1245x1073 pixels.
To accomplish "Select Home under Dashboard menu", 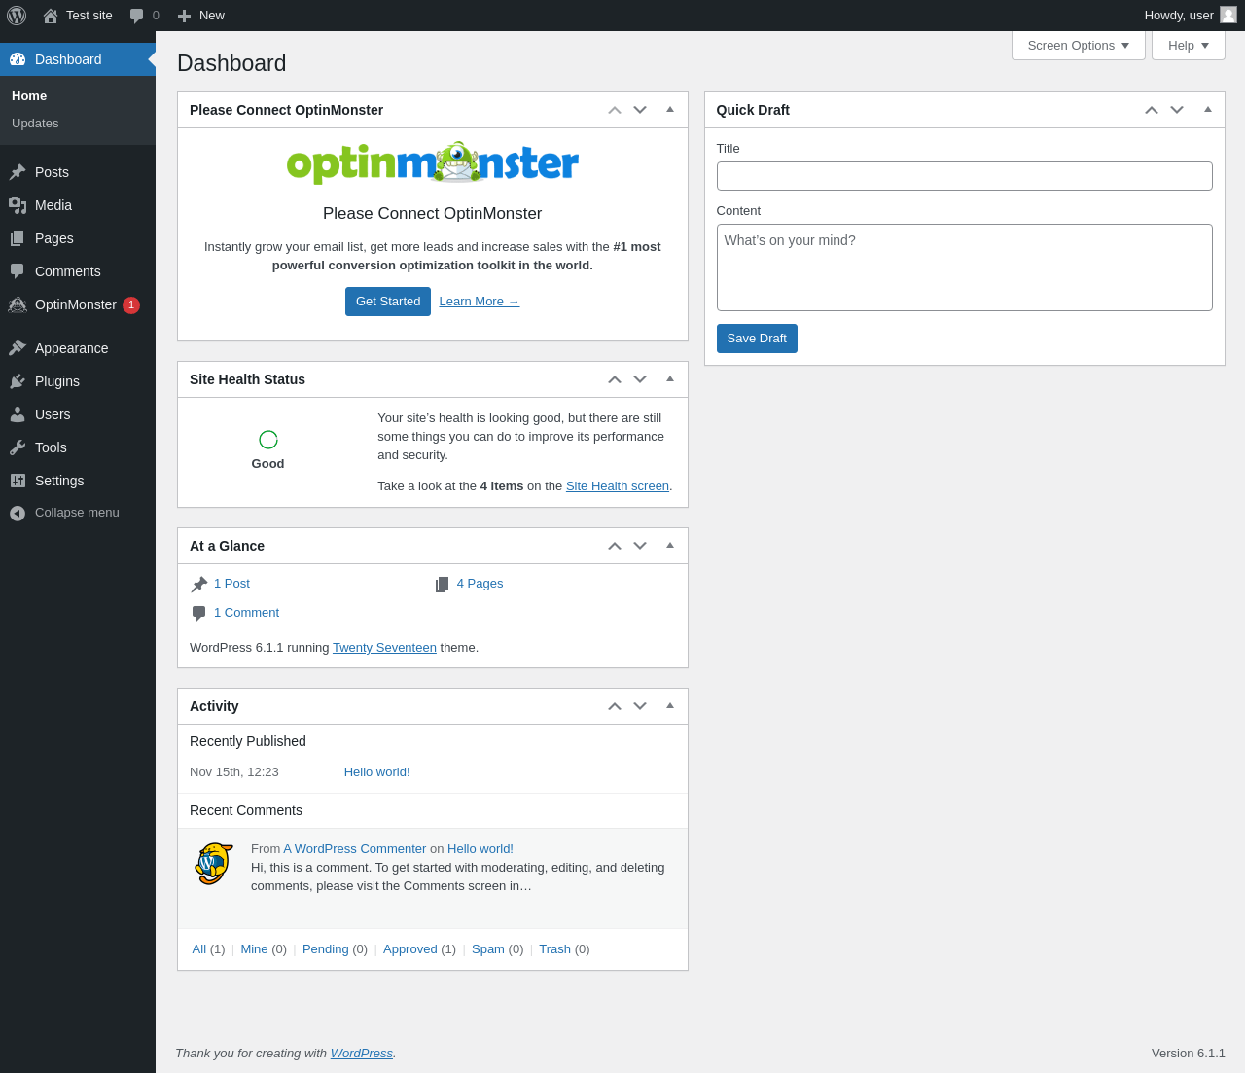I will point(78,96).
